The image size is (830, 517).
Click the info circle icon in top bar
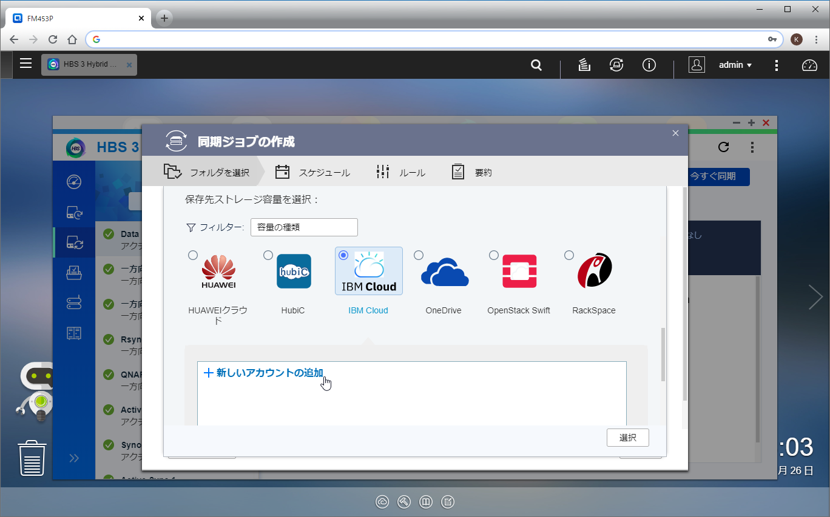coord(649,65)
